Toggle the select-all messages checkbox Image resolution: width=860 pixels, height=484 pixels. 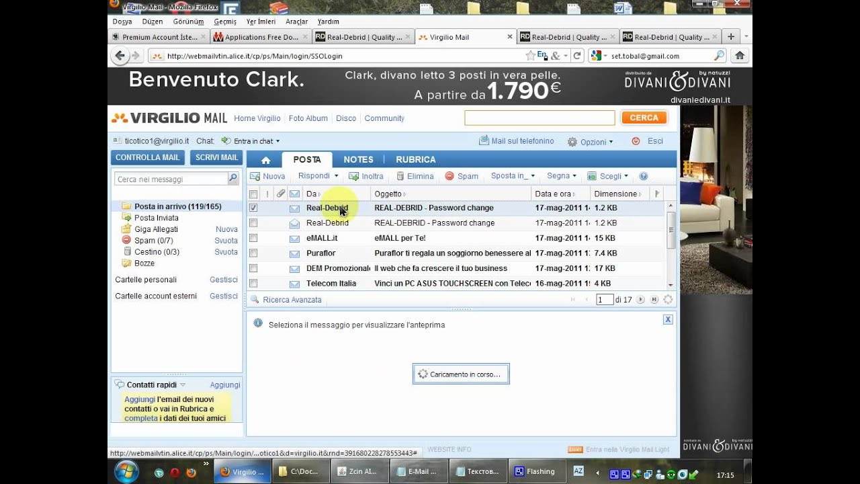(x=253, y=194)
